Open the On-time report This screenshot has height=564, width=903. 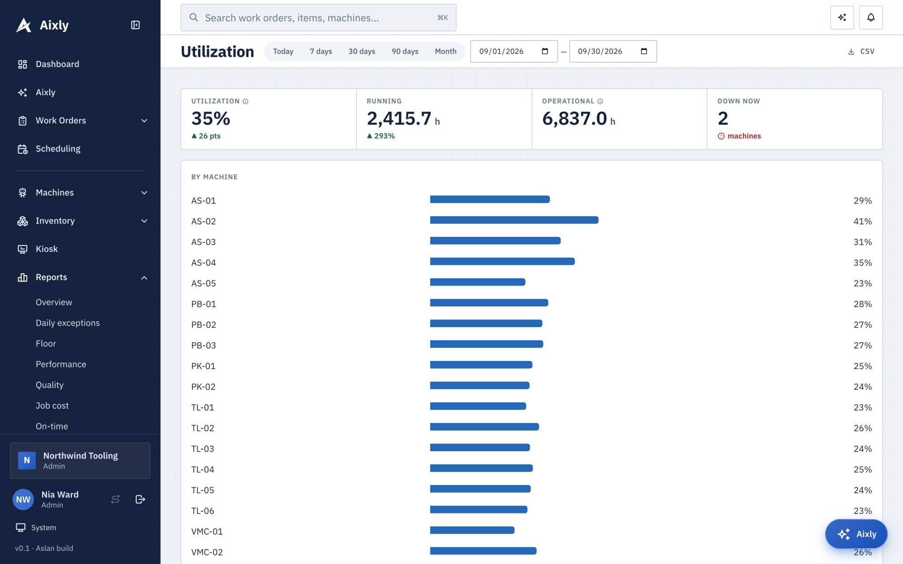pos(52,426)
